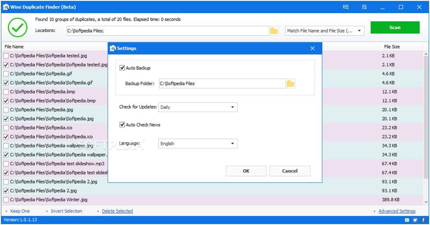Sort by the File Name column header

[14, 47]
